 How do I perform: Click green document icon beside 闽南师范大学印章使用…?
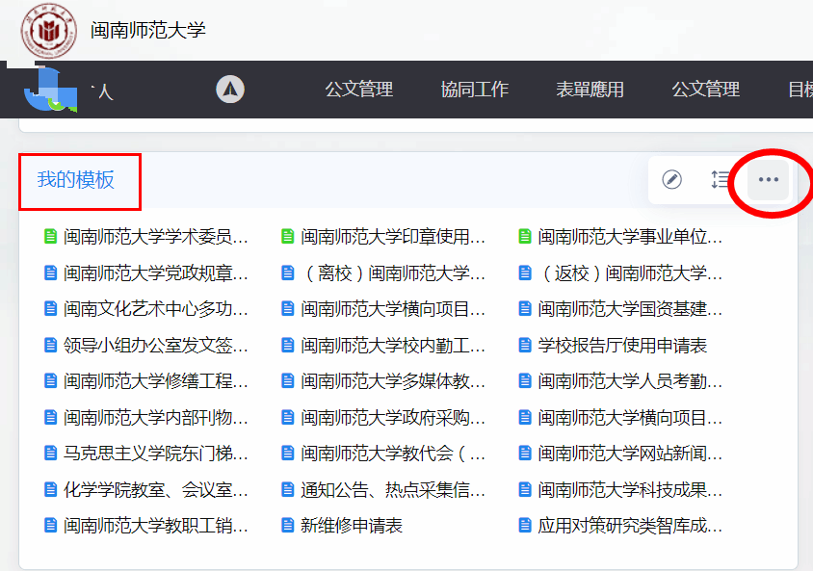coord(288,237)
